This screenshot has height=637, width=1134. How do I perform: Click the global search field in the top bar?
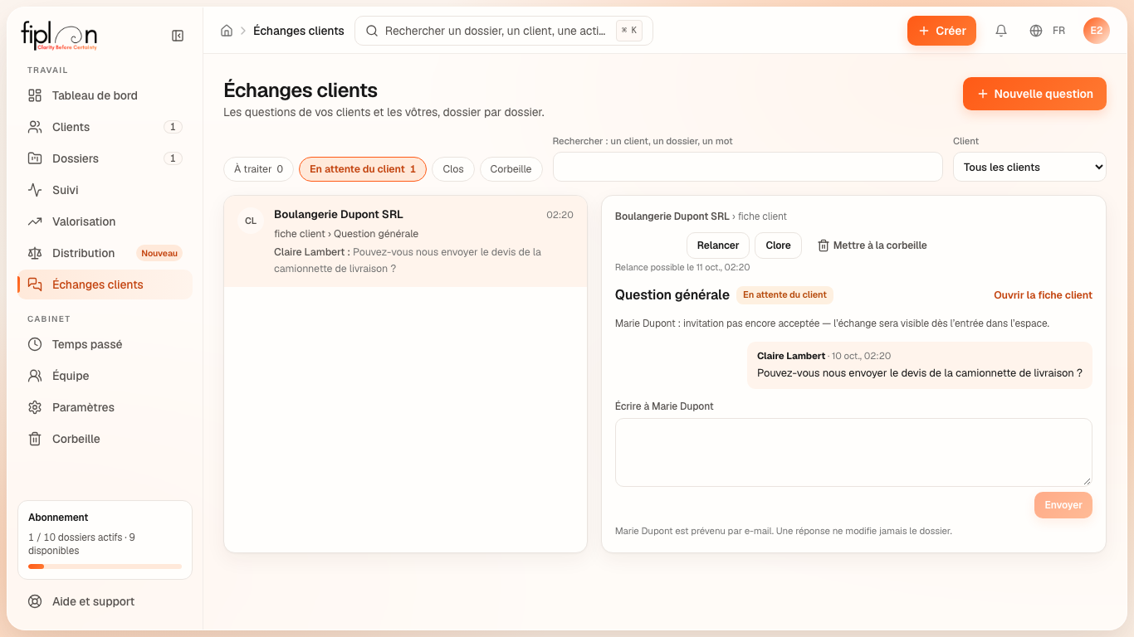[504, 31]
